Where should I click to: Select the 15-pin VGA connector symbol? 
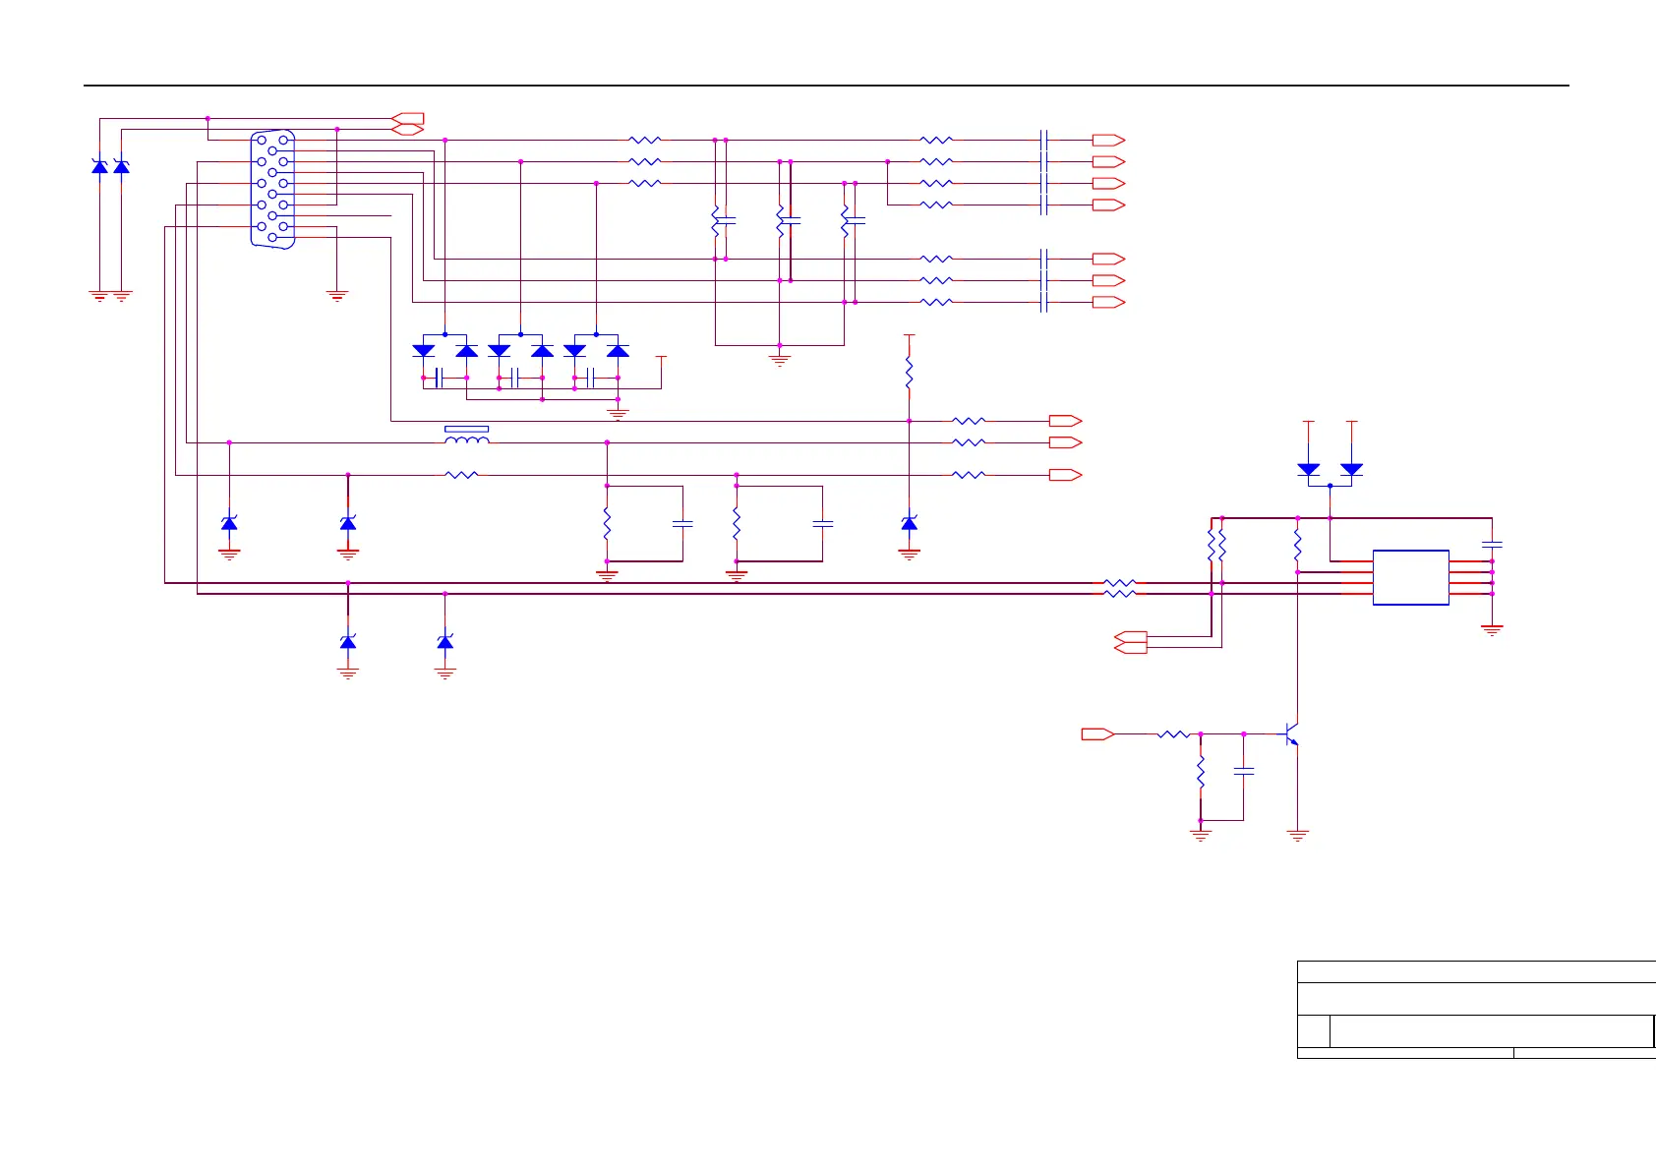[272, 189]
